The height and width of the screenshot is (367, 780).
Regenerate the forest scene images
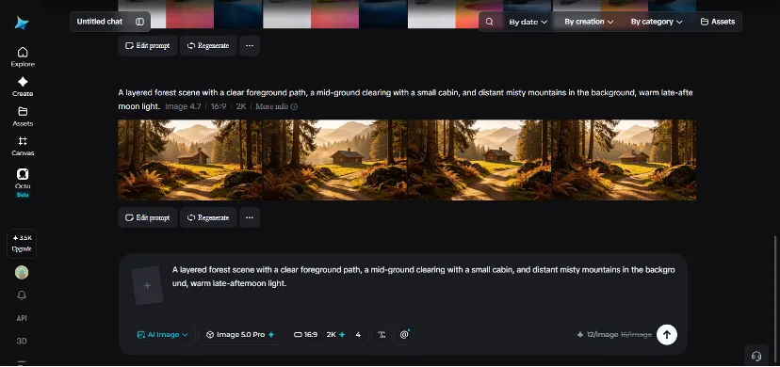coord(208,217)
